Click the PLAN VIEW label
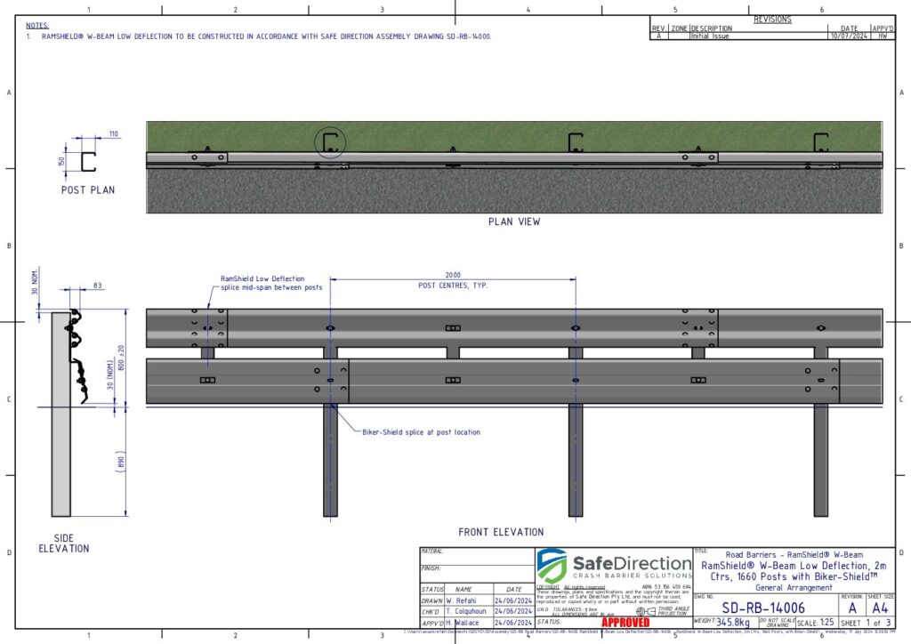This screenshot has height=644, width=911. pyautogui.click(x=514, y=221)
